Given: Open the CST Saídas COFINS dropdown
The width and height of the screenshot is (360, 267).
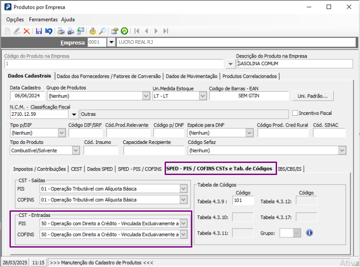Looking at the screenshot, I should 183,200.
